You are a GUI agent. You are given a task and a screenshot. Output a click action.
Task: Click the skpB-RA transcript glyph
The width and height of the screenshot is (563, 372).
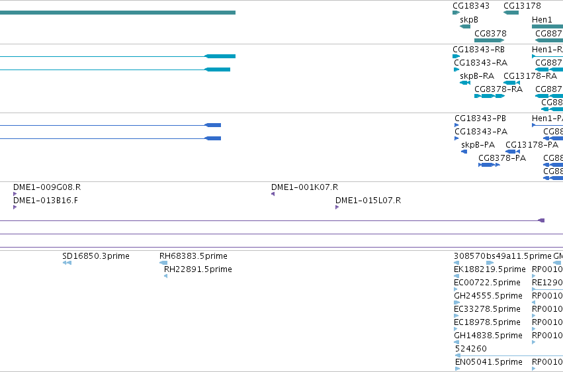pos(465,83)
